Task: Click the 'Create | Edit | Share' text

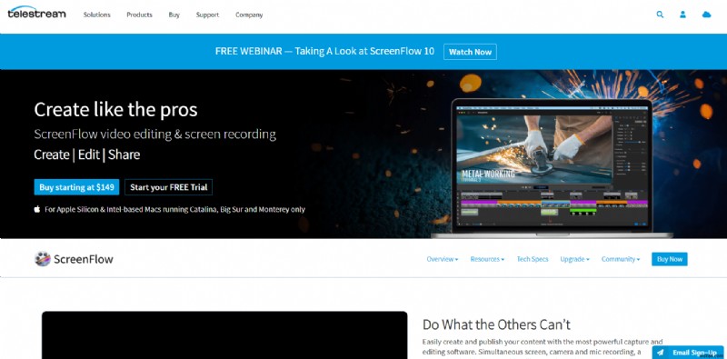Action: click(x=86, y=155)
